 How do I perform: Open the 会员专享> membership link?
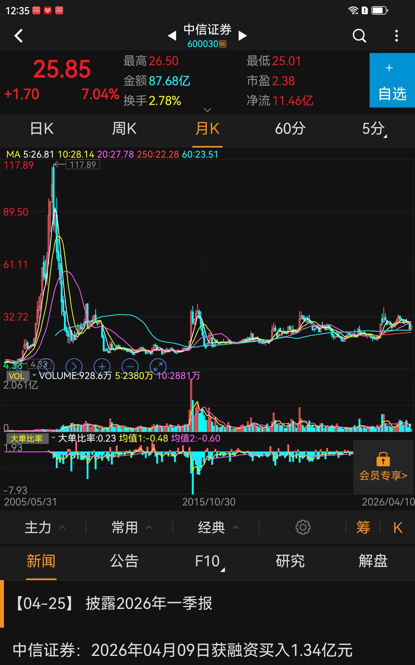(x=383, y=476)
